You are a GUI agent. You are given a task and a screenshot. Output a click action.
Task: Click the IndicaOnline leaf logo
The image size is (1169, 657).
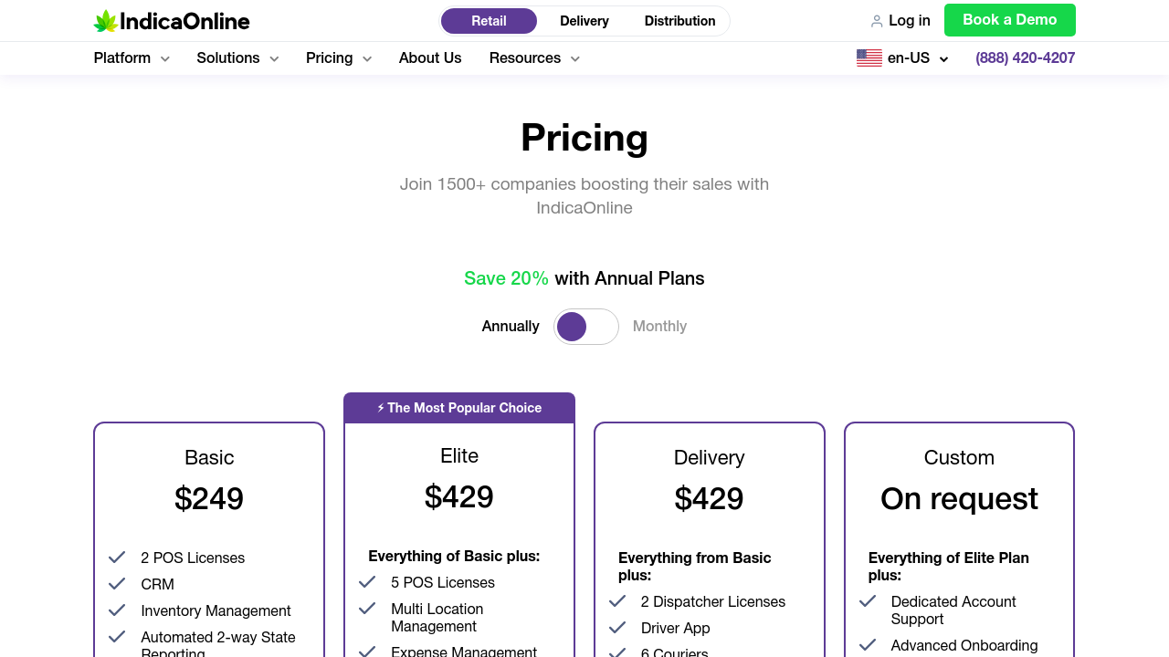[106, 21]
